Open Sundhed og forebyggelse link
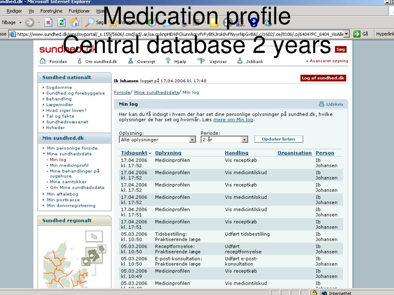Screen dimensions: 394x295 point(75,93)
